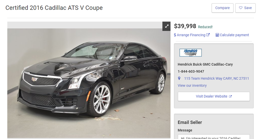Click the calculator icon for payment

coord(217,35)
